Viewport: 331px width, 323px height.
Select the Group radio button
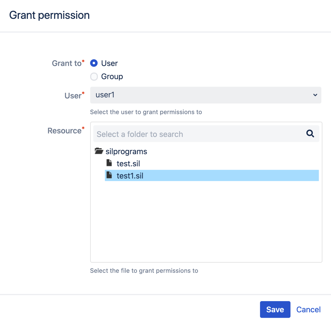coord(94,77)
